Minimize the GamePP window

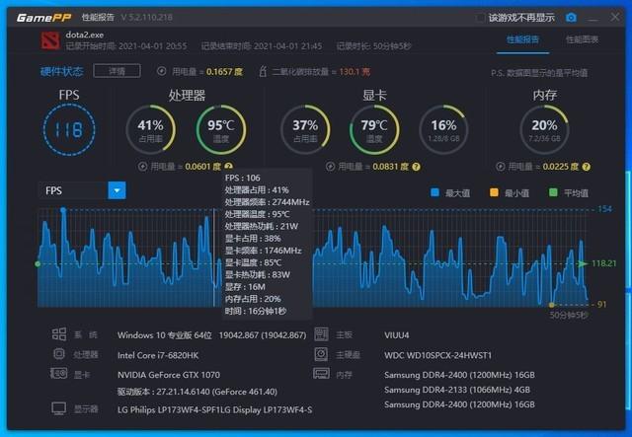point(592,18)
